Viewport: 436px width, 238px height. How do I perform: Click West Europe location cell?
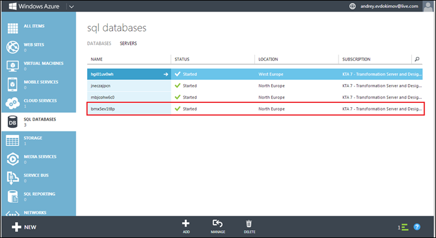(x=271, y=74)
